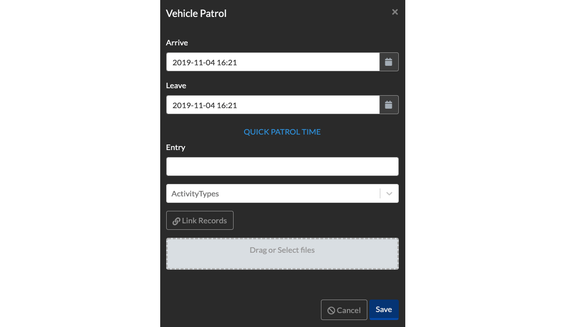The width and height of the screenshot is (566, 327).
Task: Click the Leave date input field
Action: [273, 105]
